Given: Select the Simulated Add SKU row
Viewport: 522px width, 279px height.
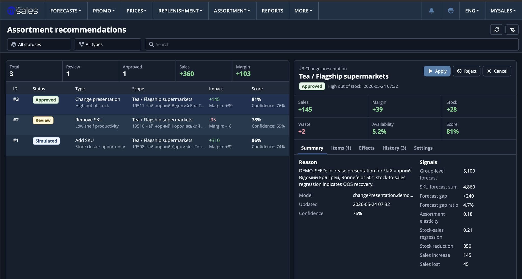Looking at the screenshot, I should 148,143.
